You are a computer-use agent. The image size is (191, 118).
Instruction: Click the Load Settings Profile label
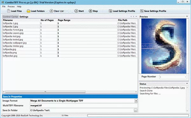pos(124,11)
